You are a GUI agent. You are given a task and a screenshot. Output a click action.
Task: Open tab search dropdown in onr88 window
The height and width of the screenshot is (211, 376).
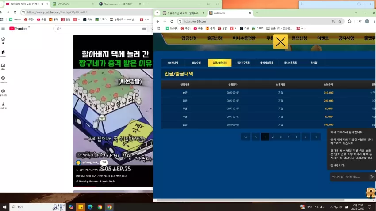point(157,13)
